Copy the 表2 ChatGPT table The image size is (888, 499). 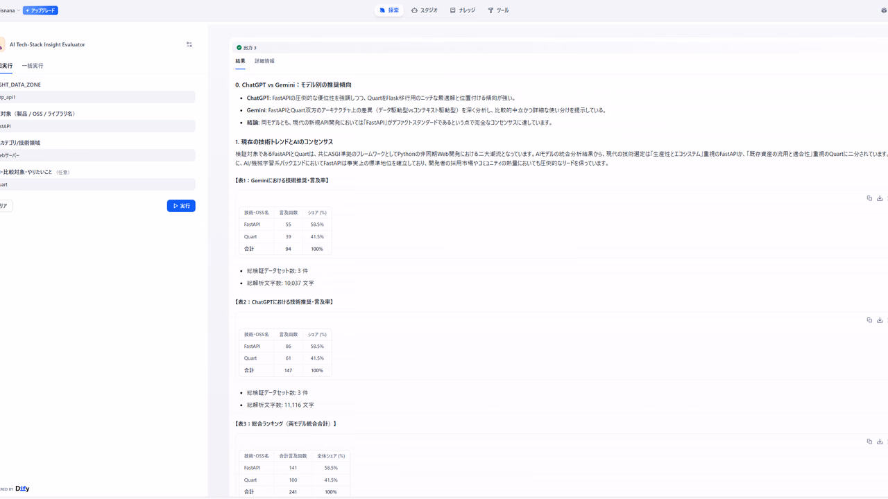coord(869,320)
